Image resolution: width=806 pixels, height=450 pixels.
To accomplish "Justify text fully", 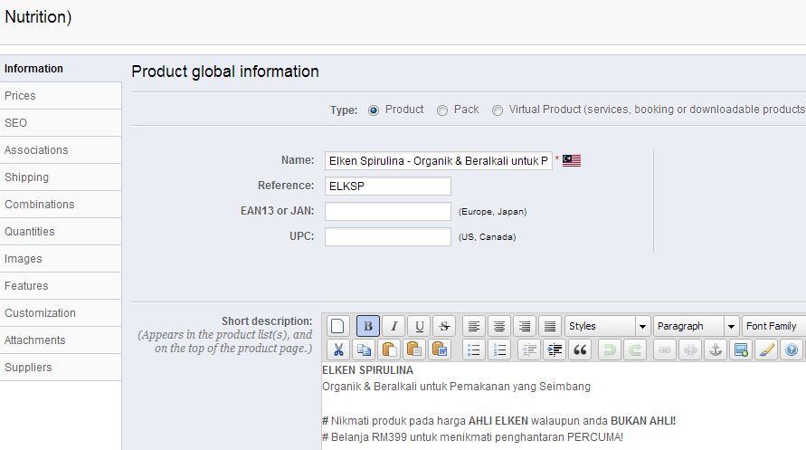I will click(x=549, y=326).
